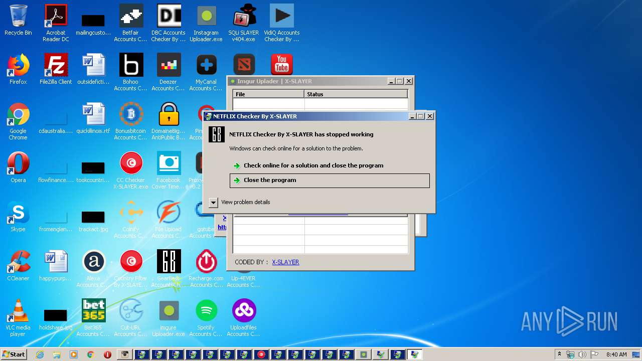Select the Uploadfiles Accounts Checker icon
Image resolution: width=642 pixels, height=361 pixels.
pos(244,317)
